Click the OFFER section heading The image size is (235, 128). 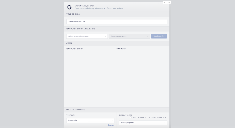click(69, 43)
